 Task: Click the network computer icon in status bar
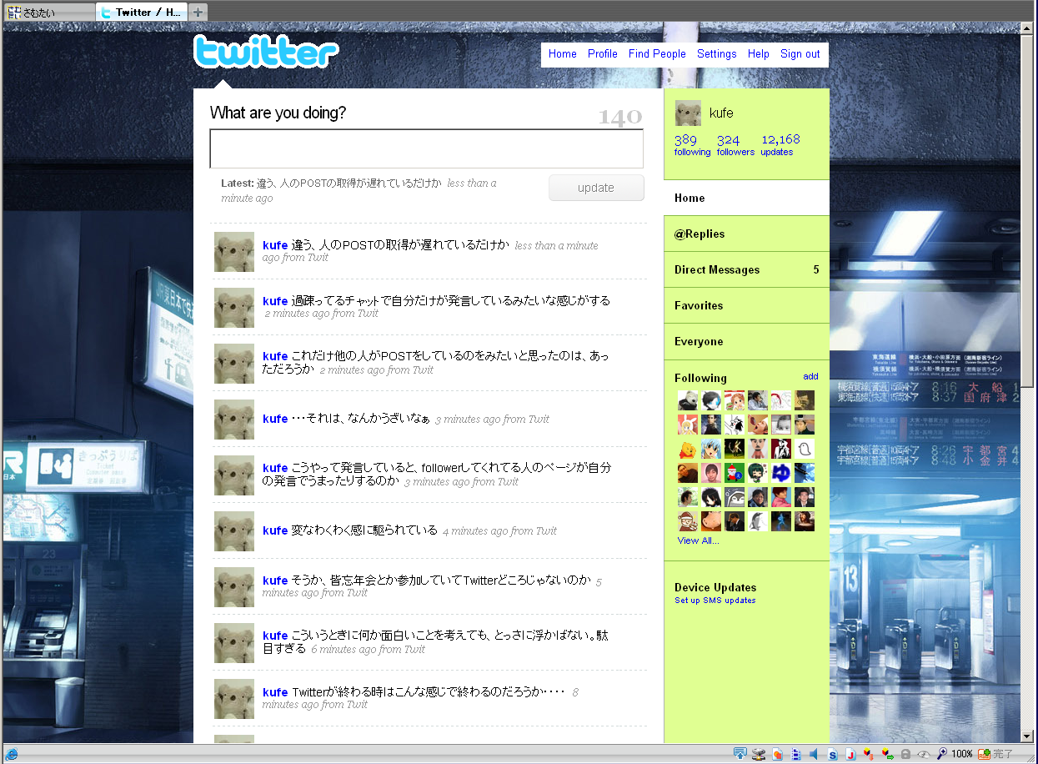759,754
